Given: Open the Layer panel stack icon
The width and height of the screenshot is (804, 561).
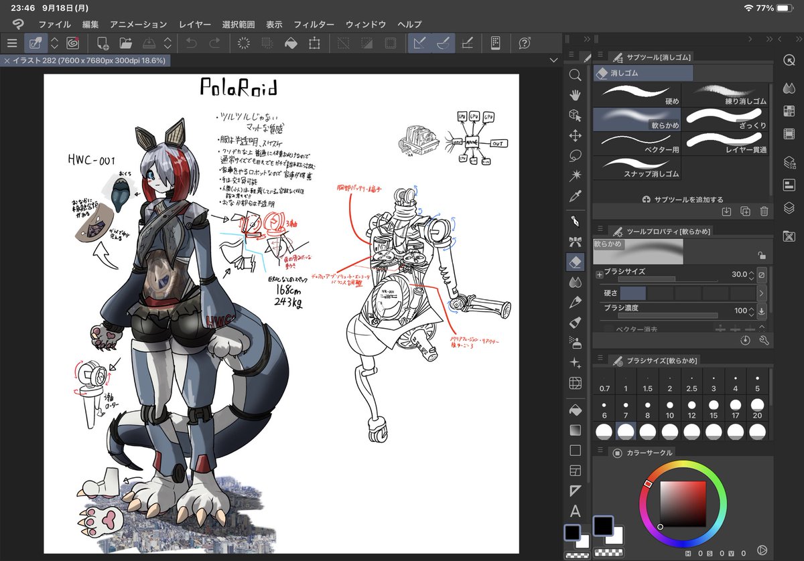Looking at the screenshot, I should (x=789, y=208).
